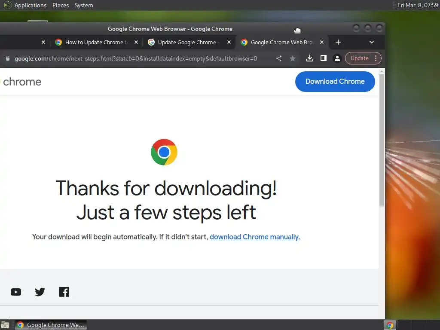This screenshot has height=330, width=440.
Task: Open the System menu
Action: (x=84, y=5)
